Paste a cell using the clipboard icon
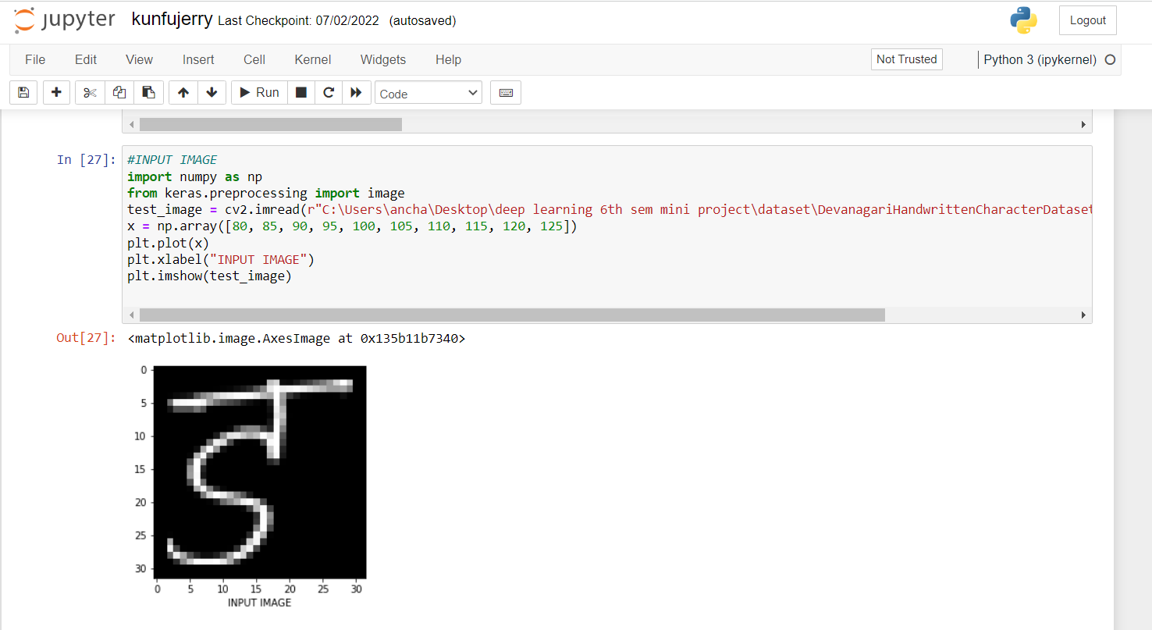The height and width of the screenshot is (630, 1152). pos(148,92)
